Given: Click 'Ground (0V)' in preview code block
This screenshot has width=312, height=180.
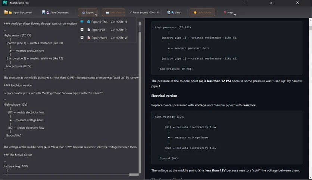Looking at the screenshot, I should point(169,158).
